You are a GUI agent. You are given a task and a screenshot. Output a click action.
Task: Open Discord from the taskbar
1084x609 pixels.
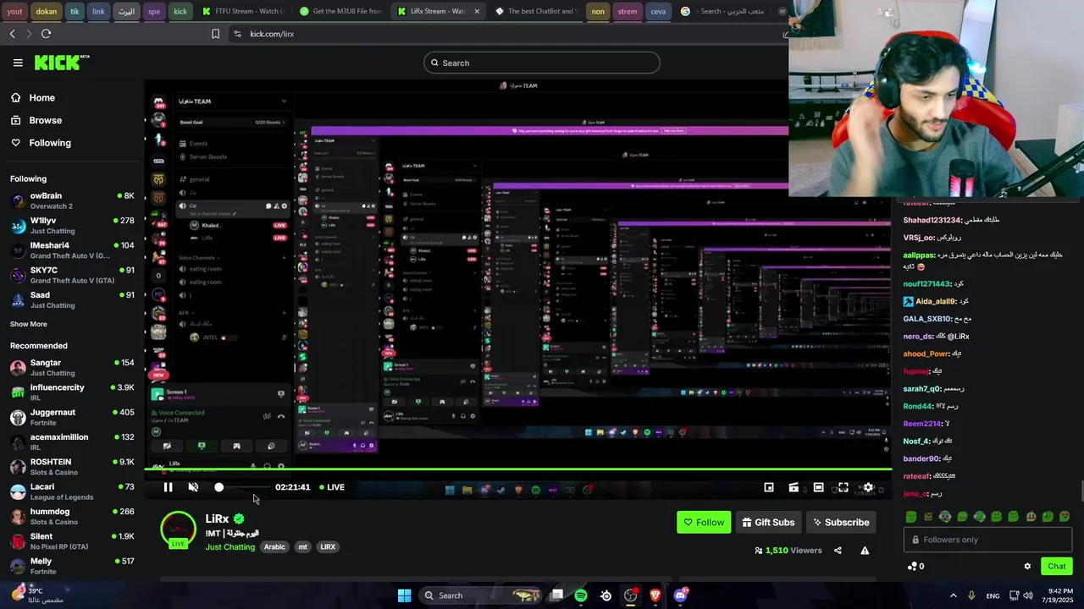(x=680, y=595)
